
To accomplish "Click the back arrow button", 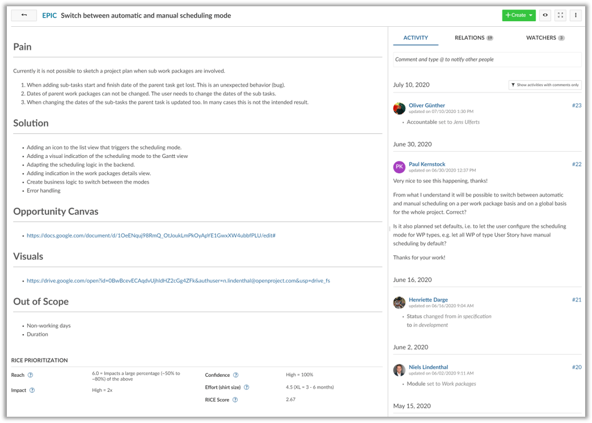I will tap(24, 15).
